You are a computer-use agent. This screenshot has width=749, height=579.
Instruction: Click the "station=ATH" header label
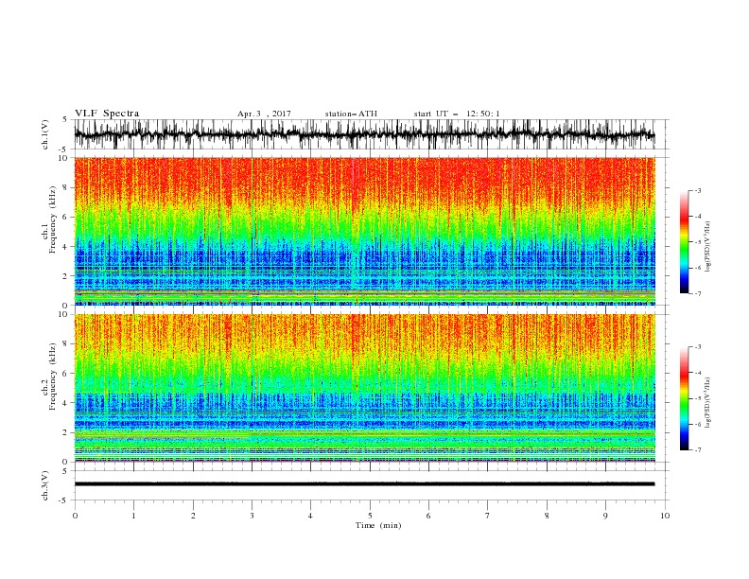[351, 114]
